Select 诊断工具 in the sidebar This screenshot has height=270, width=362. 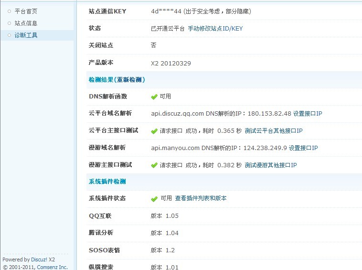click(x=26, y=35)
